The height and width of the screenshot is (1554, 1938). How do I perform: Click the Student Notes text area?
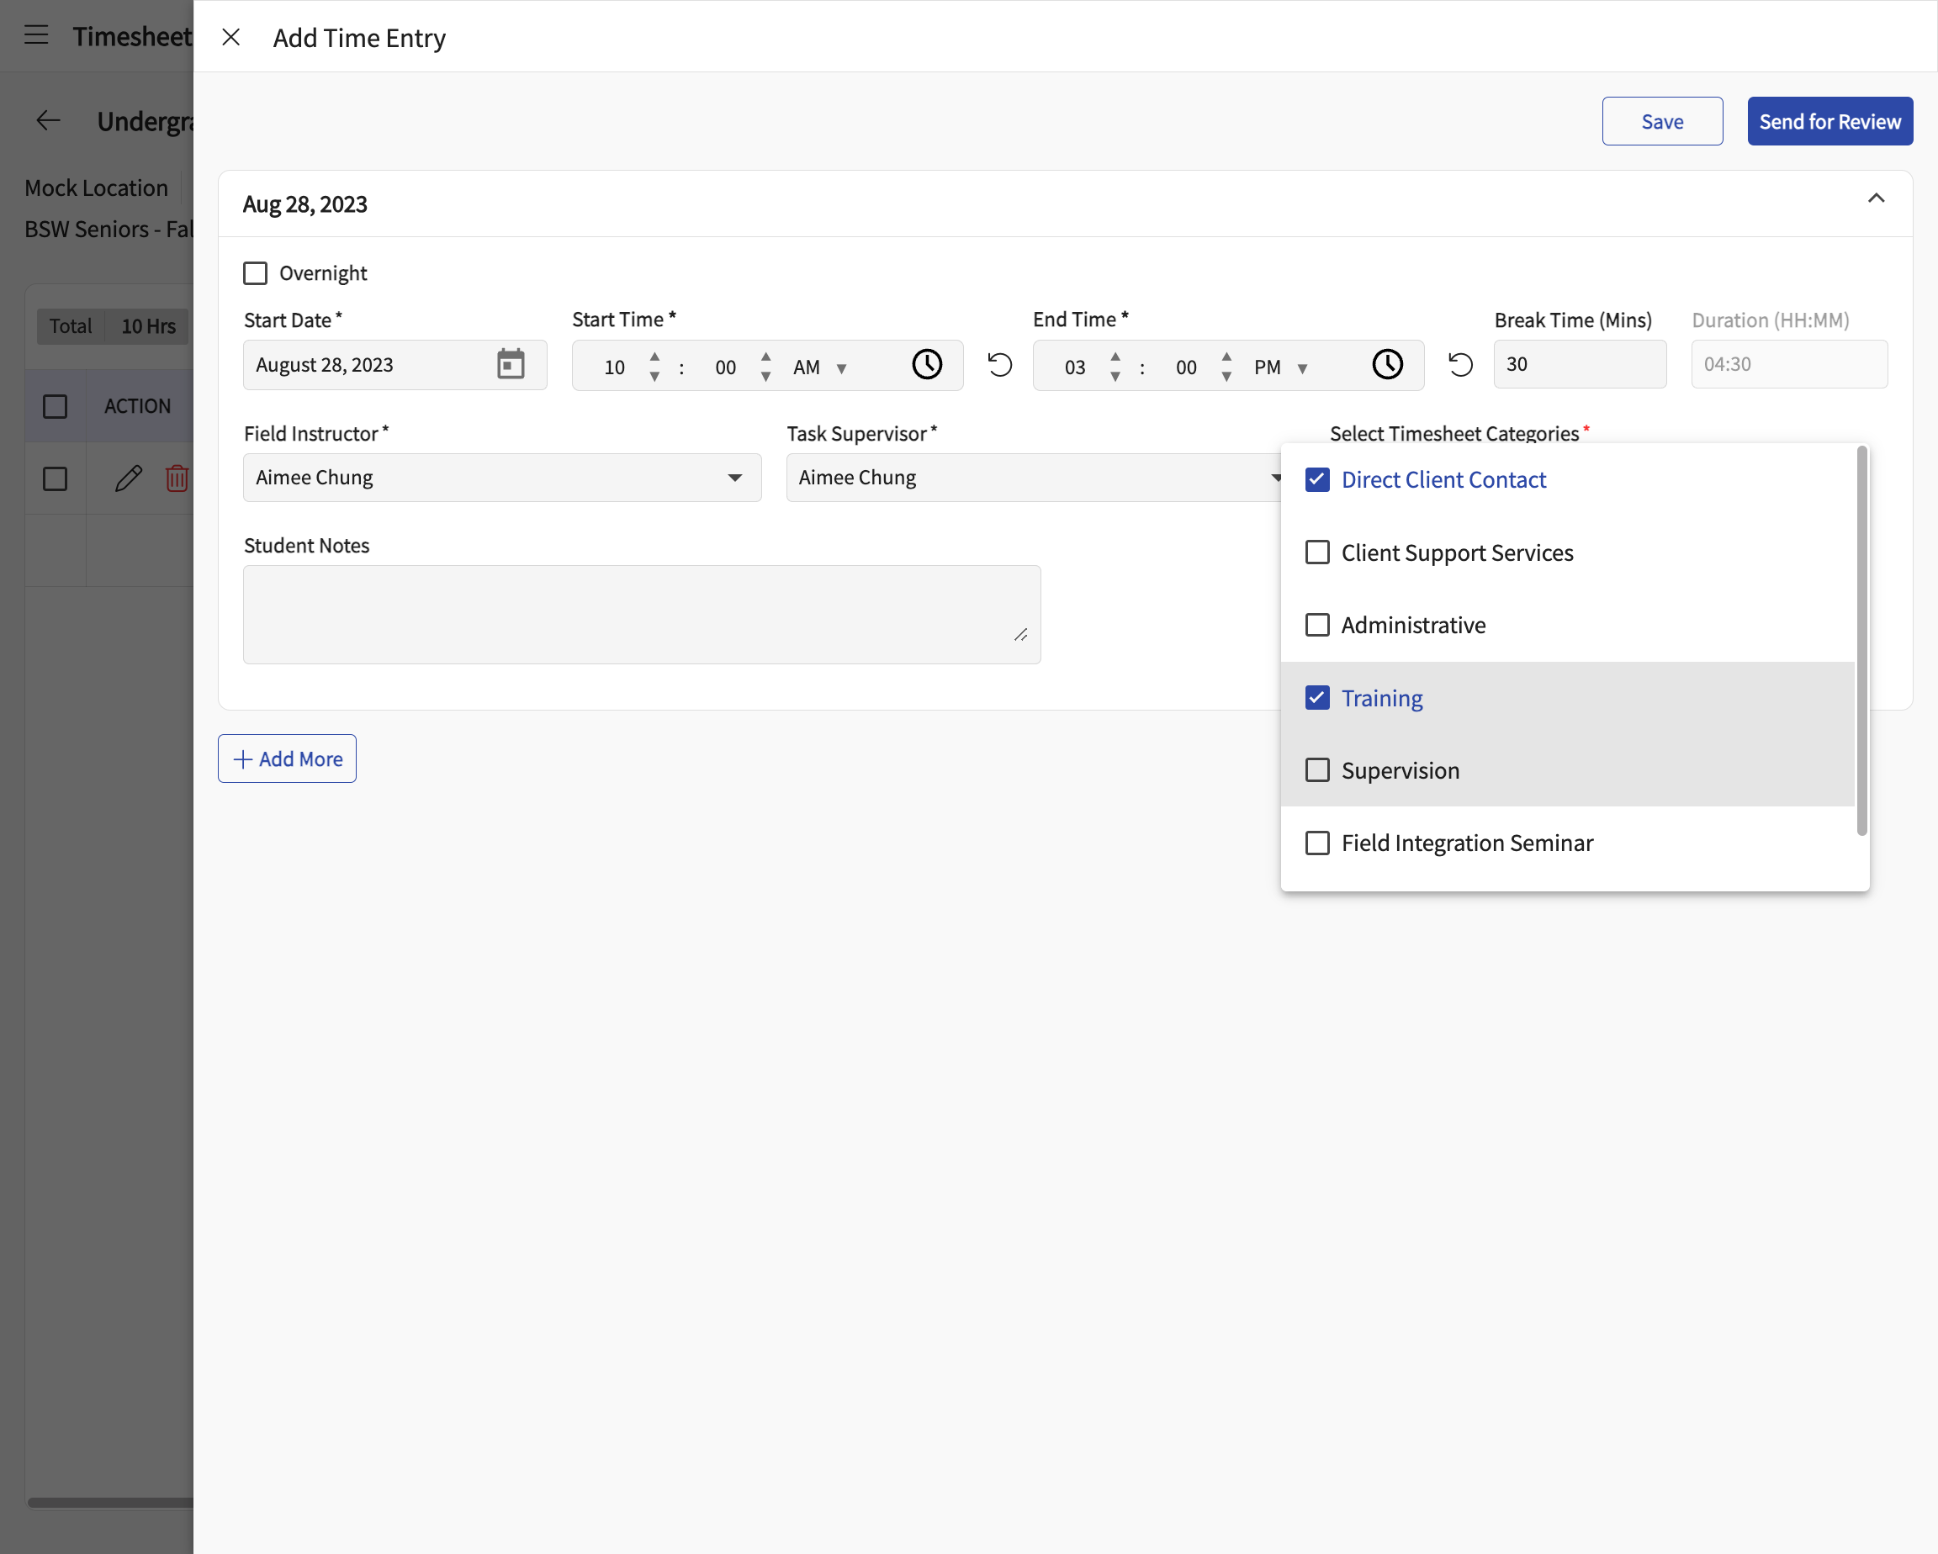[642, 615]
